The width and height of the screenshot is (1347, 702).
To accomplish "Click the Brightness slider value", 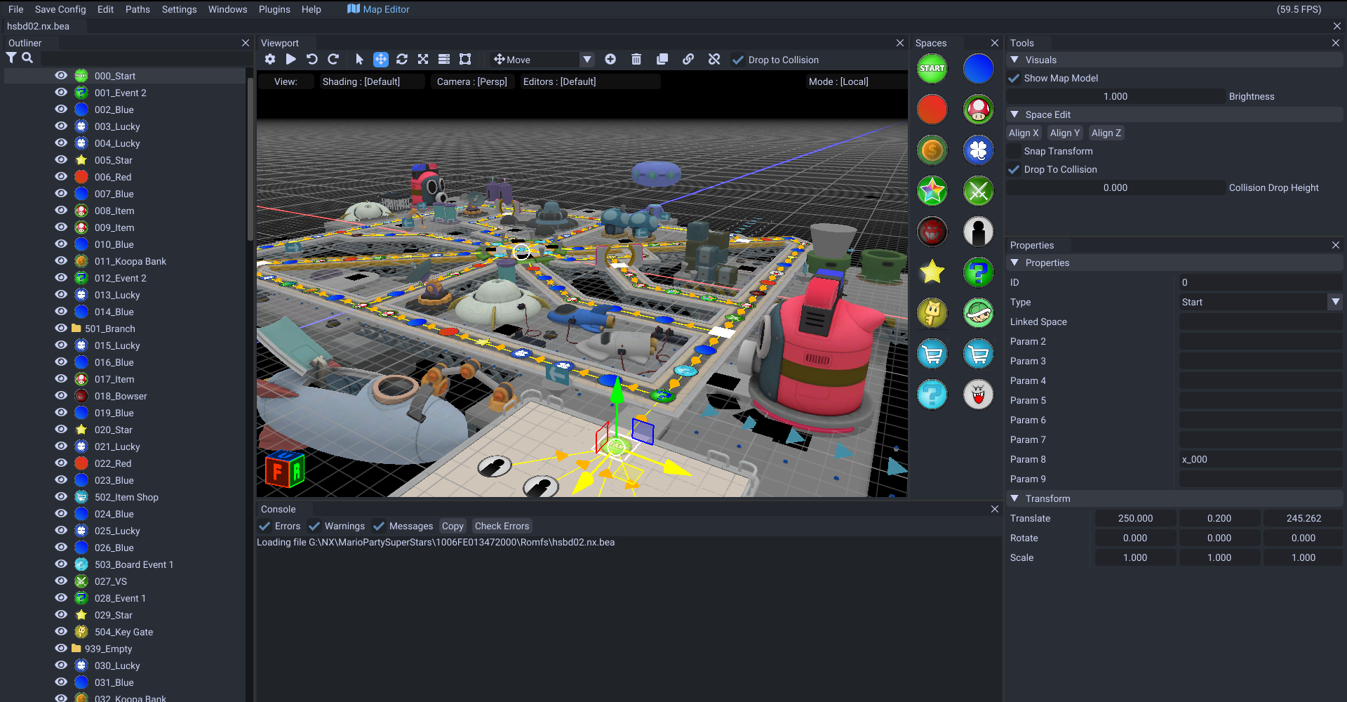I will tap(1115, 96).
